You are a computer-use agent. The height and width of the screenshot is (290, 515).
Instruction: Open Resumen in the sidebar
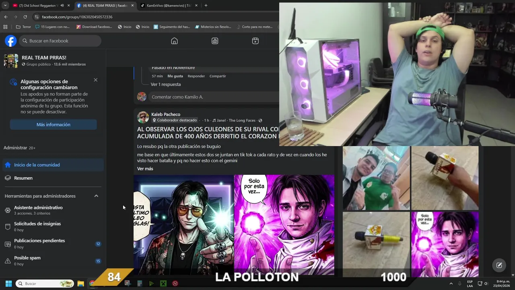[x=53, y=178]
